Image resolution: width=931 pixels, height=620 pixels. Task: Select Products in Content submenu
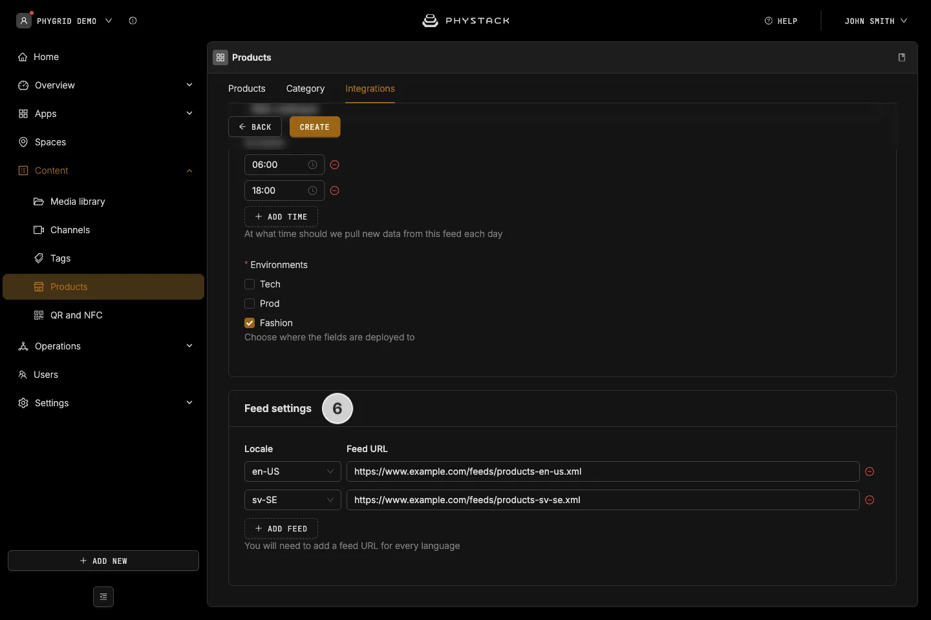coord(103,287)
